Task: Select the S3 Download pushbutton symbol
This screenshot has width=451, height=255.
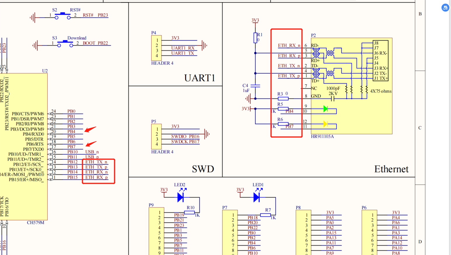Action: 65,44
